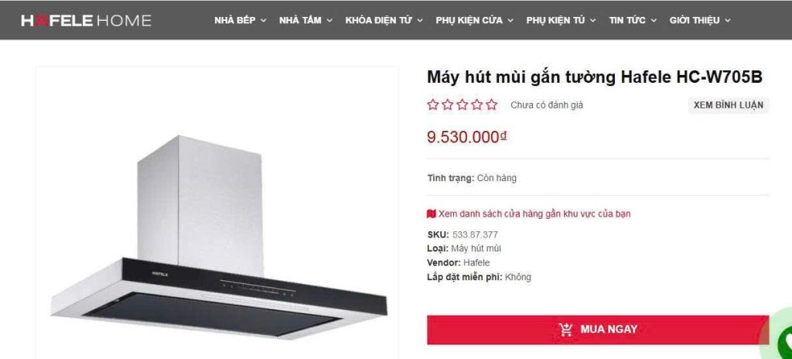Viewport: 792px width, 359px height.
Task: Click the XEM BÌNH LUẬN button
Action: coord(729,105)
